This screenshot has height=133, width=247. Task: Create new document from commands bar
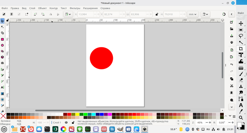231,22
